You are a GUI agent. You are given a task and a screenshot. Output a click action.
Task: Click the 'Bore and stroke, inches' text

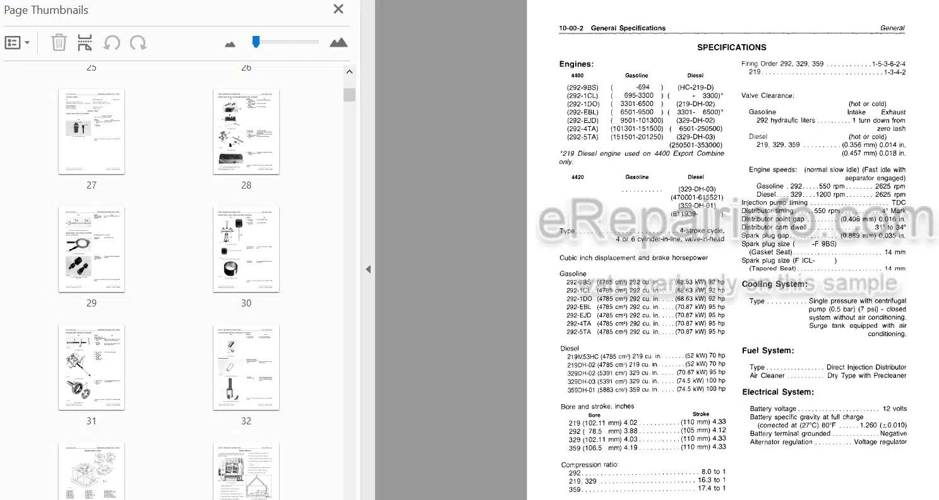[597, 406]
